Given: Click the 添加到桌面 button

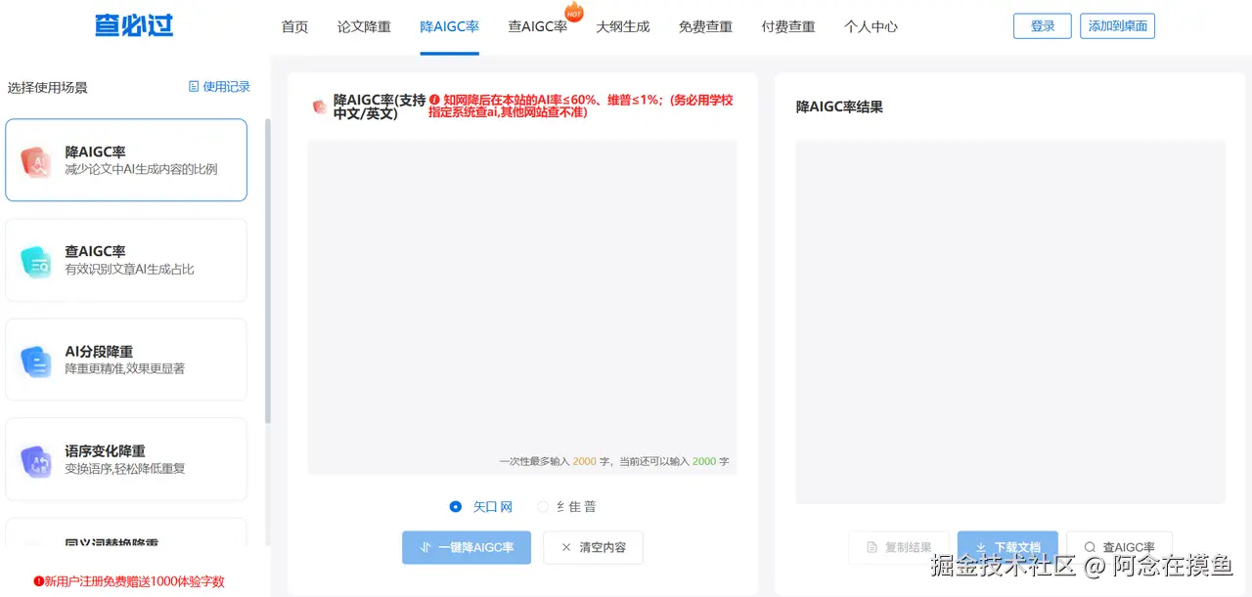Looking at the screenshot, I should click(1117, 26).
